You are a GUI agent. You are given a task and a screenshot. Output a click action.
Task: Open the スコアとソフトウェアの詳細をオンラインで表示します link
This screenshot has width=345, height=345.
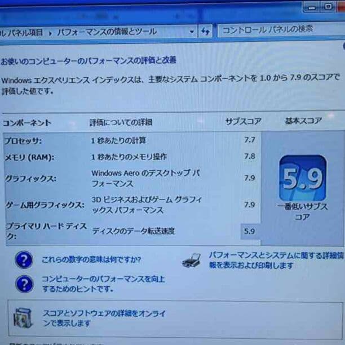104,318
